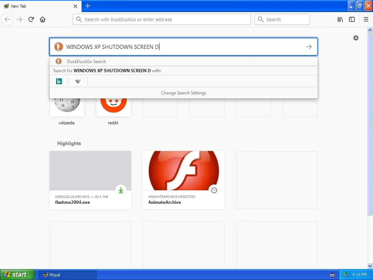Click the search magnifier icon in address bar
Viewport: 373px width, 280px height.
[x=79, y=19]
